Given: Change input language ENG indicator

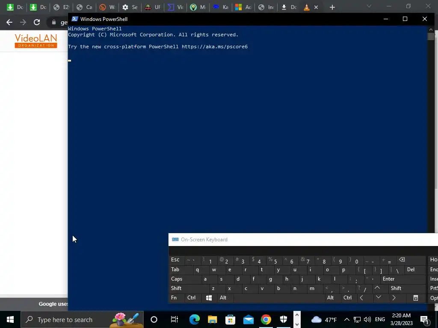Looking at the screenshot, I should pos(380,319).
